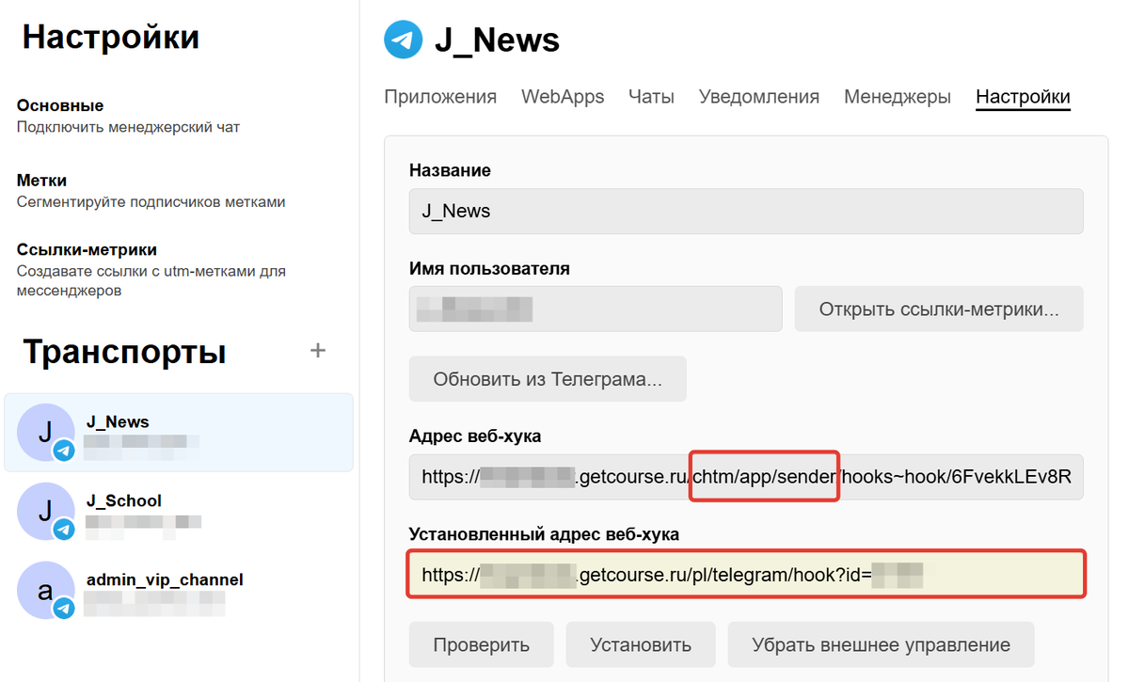Open the Ссылки-метрики settings section

[151, 269]
